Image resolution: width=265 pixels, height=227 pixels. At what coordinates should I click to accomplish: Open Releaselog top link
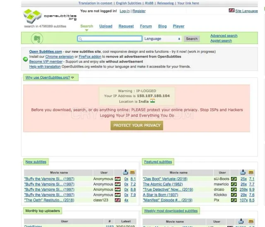pyautogui.click(x=165, y=3)
